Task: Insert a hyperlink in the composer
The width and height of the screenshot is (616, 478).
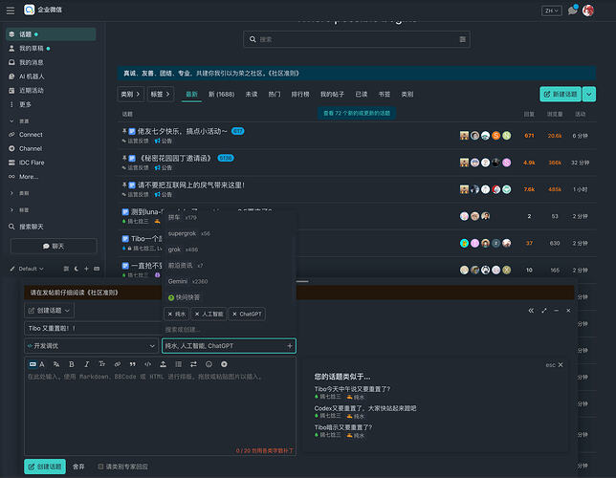Action: (117, 364)
